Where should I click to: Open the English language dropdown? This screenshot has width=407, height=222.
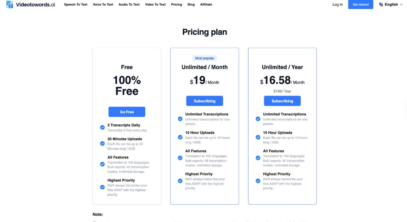pos(391,4)
